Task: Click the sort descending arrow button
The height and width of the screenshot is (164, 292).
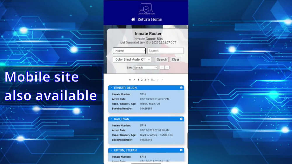Action: coord(167,68)
